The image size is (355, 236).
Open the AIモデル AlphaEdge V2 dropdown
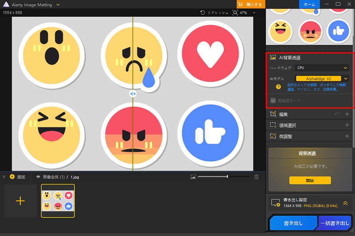click(x=322, y=79)
